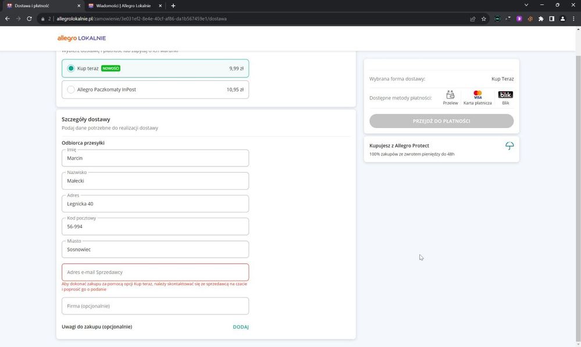Bookmark this page with star icon

pyautogui.click(x=483, y=19)
